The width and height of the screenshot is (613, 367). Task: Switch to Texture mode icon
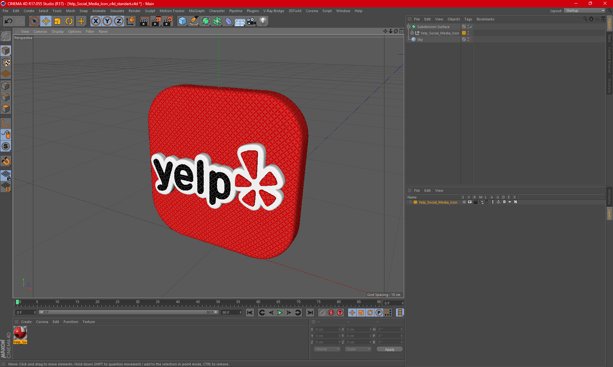6,62
